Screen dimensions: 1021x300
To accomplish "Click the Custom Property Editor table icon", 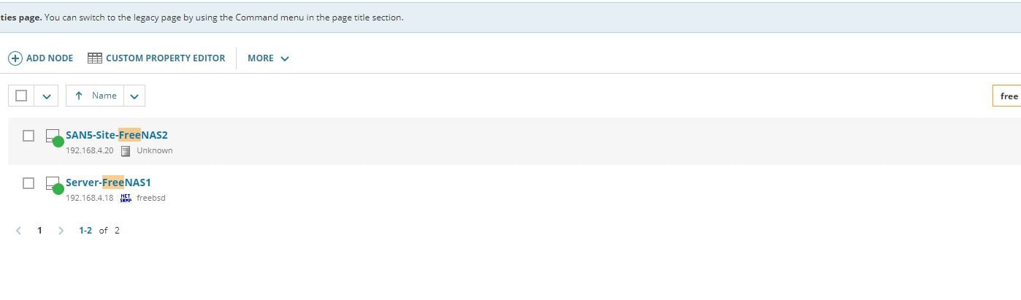I will [x=95, y=58].
